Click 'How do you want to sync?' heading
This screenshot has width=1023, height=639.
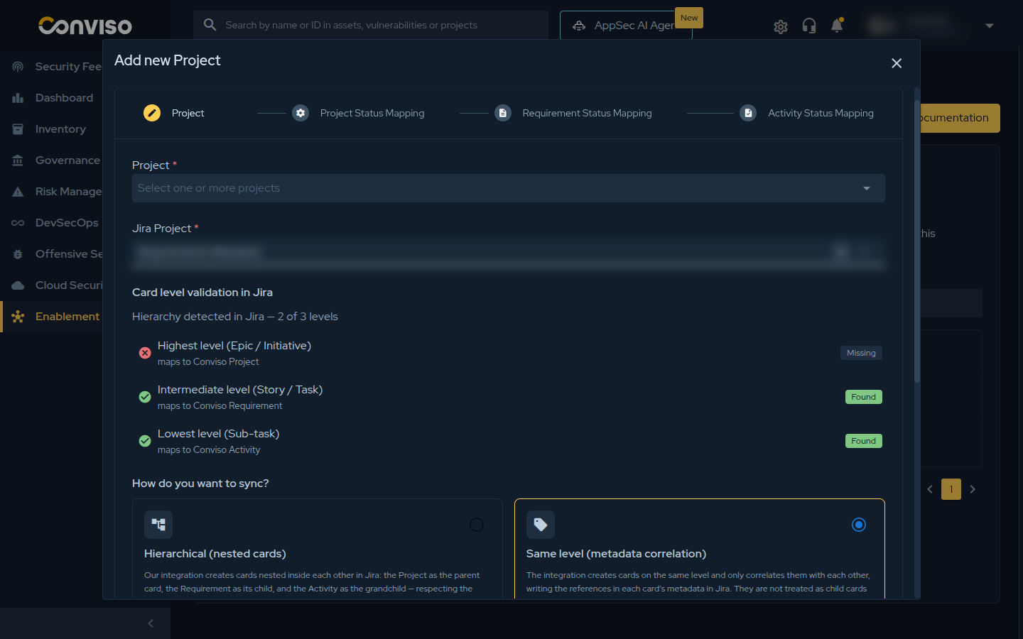(200, 484)
